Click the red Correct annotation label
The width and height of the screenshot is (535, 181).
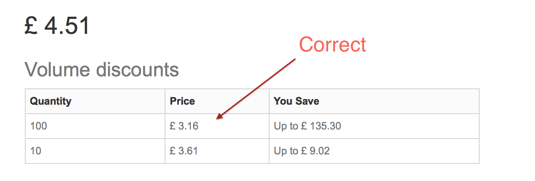click(x=332, y=45)
